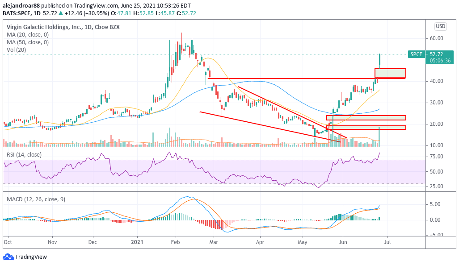Click the Feb label on time axis
The width and height of the screenshot is (459, 265).
tap(175, 242)
